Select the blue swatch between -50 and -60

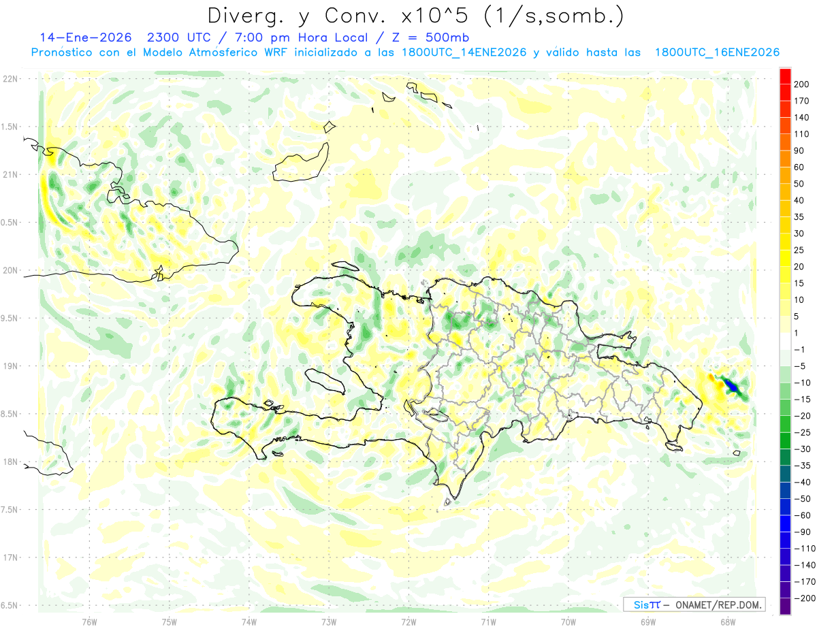tap(785, 507)
